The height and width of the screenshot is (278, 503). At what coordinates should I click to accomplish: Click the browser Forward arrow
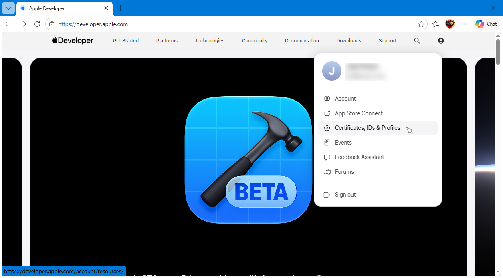tap(23, 24)
